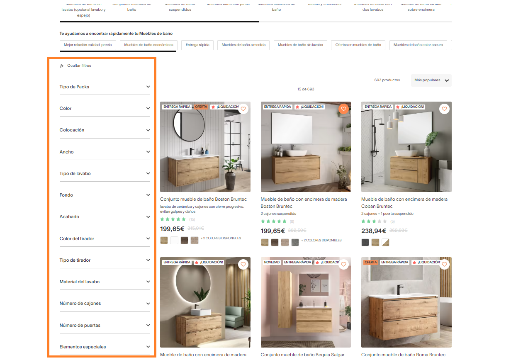The width and height of the screenshot is (528, 360).
Task: Open the Número de puertas filter
Action: 105,325
